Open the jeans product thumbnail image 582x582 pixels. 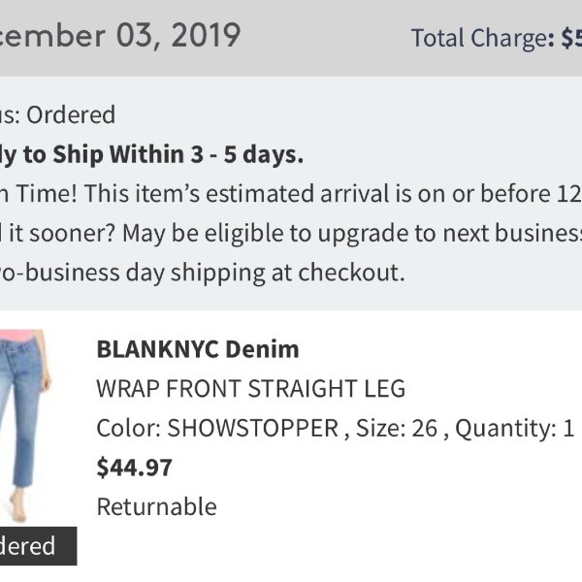(x=26, y=426)
